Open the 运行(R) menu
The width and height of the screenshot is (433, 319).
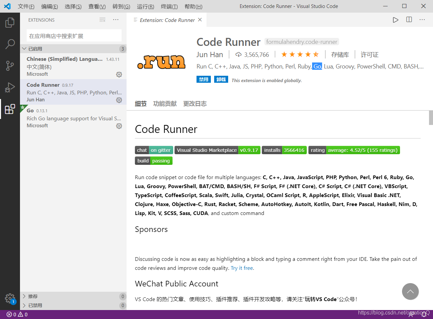click(146, 6)
